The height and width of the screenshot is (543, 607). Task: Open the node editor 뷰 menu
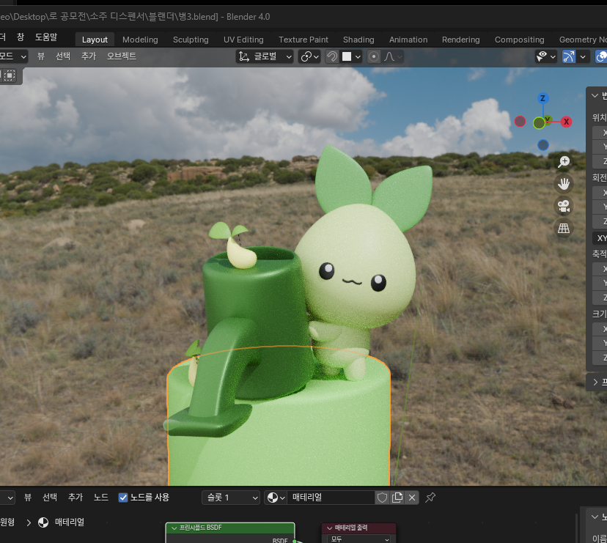click(x=28, y=498)
